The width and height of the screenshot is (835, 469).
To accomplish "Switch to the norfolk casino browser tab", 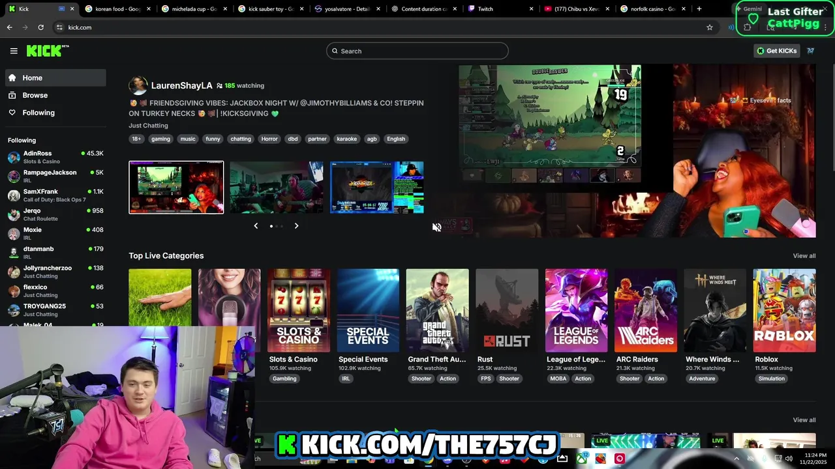I will 652,9.
